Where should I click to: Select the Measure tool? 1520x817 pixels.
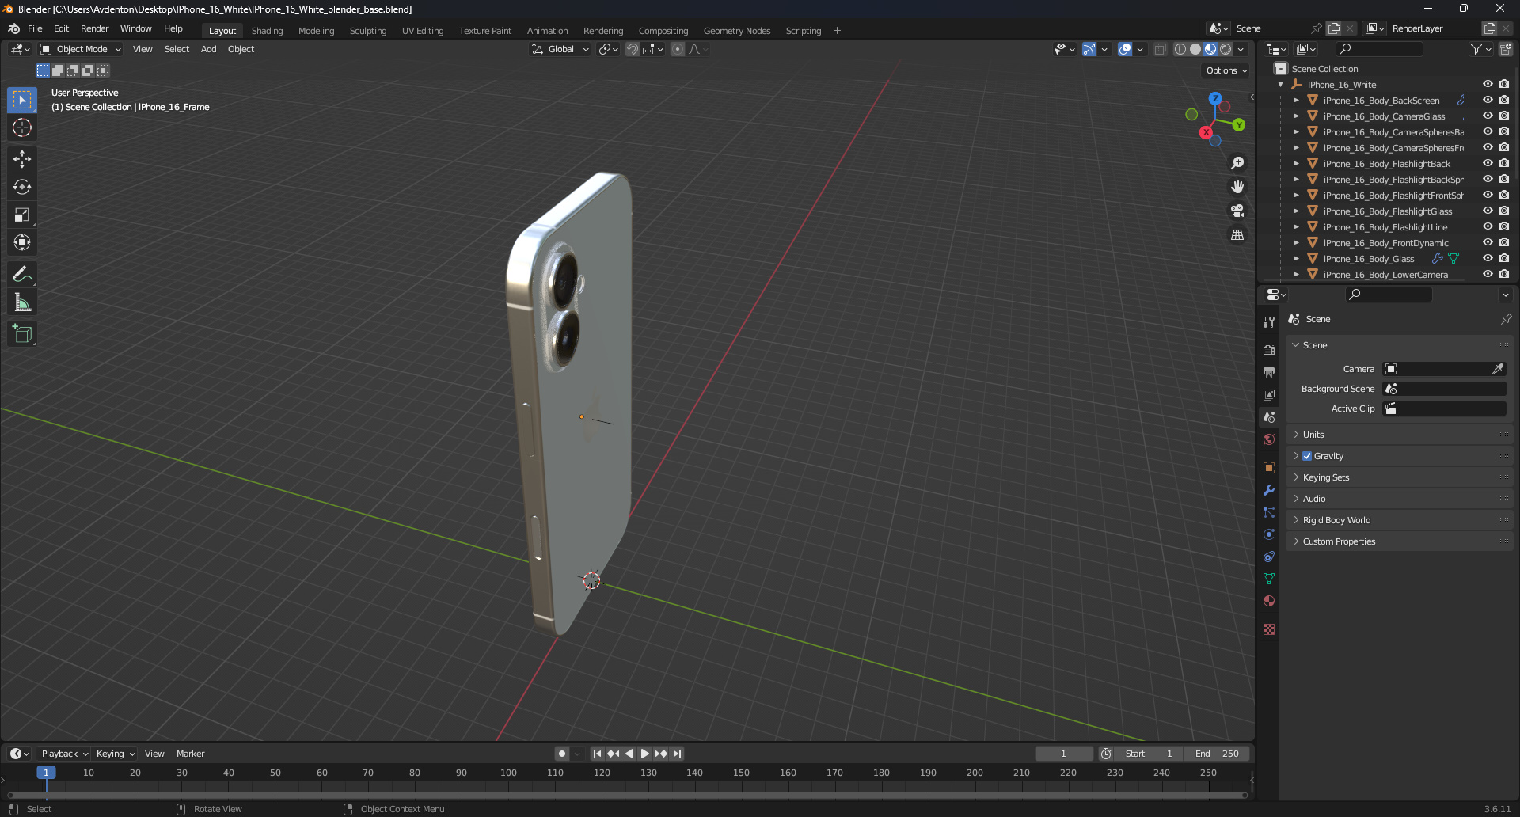(x=22, y=302)
